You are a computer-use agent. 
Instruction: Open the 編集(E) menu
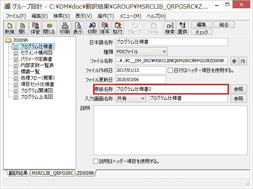[40, 16]
